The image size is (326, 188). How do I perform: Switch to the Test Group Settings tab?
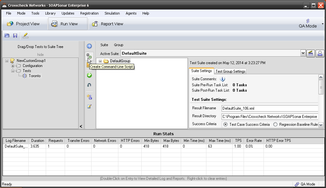pyautogui.click(x=230, y=71)
